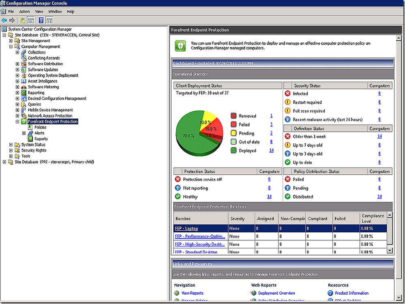Screen dimensions: 405x304
Task: Click the Desired Configuration Management icon
Action: click(24, 98)
